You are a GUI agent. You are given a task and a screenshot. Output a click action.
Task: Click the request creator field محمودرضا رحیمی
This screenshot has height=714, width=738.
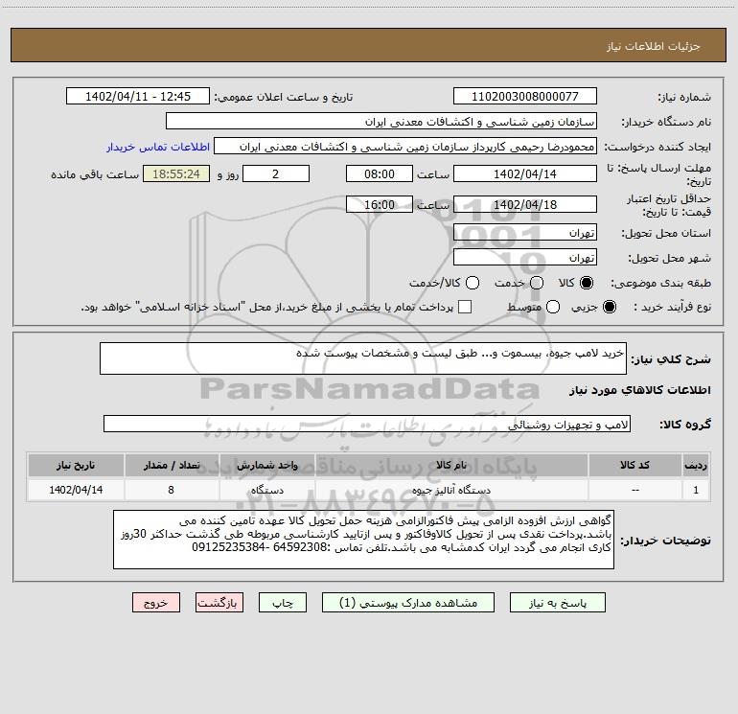tap(405, 147)
